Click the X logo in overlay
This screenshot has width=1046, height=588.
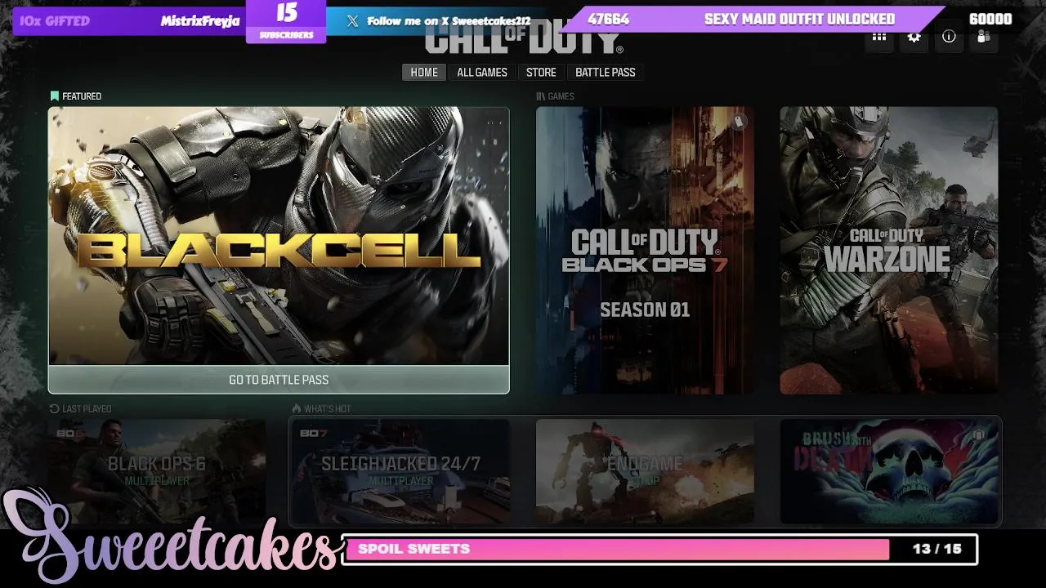coord(352,21)
